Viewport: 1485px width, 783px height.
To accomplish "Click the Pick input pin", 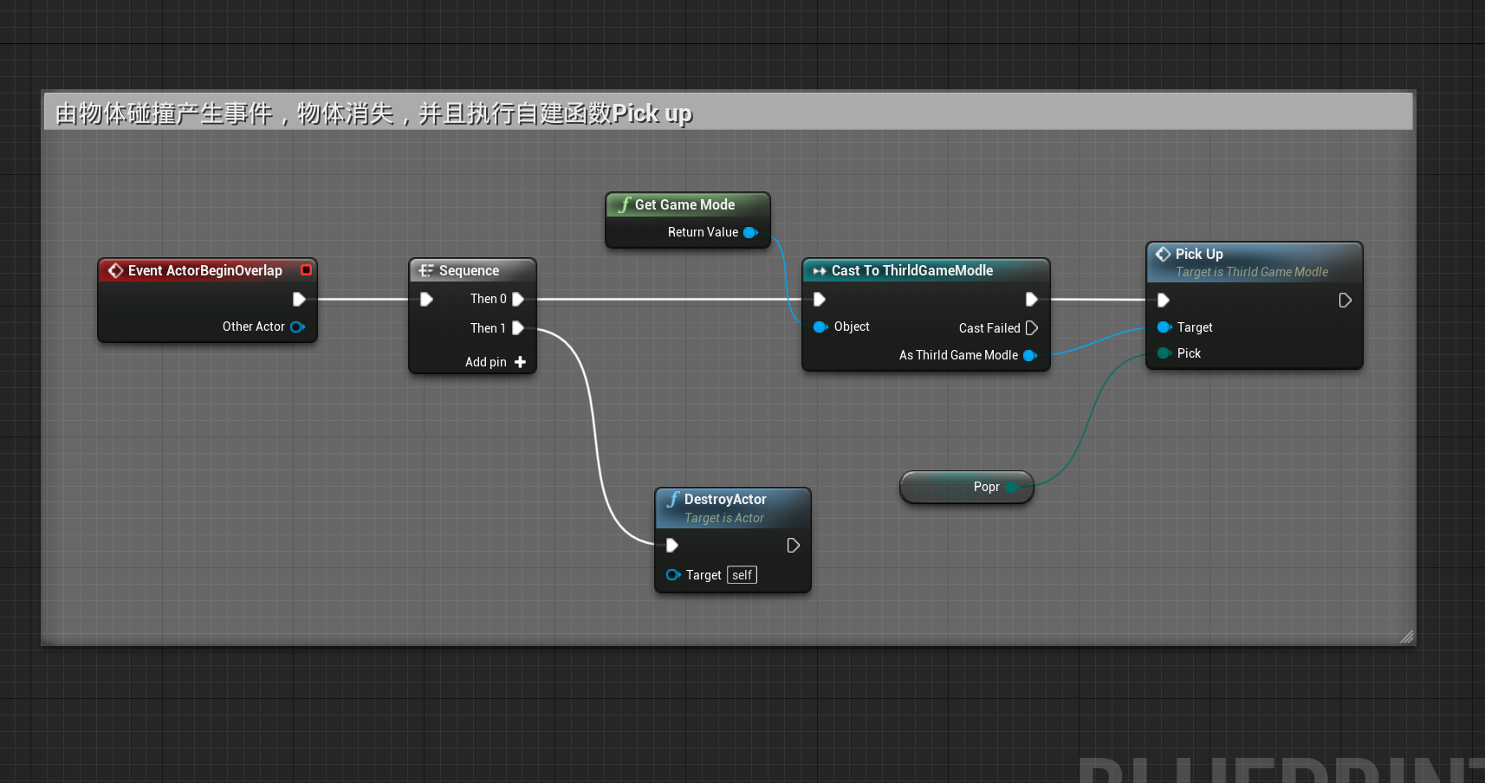I will (x=1164, y=353).
